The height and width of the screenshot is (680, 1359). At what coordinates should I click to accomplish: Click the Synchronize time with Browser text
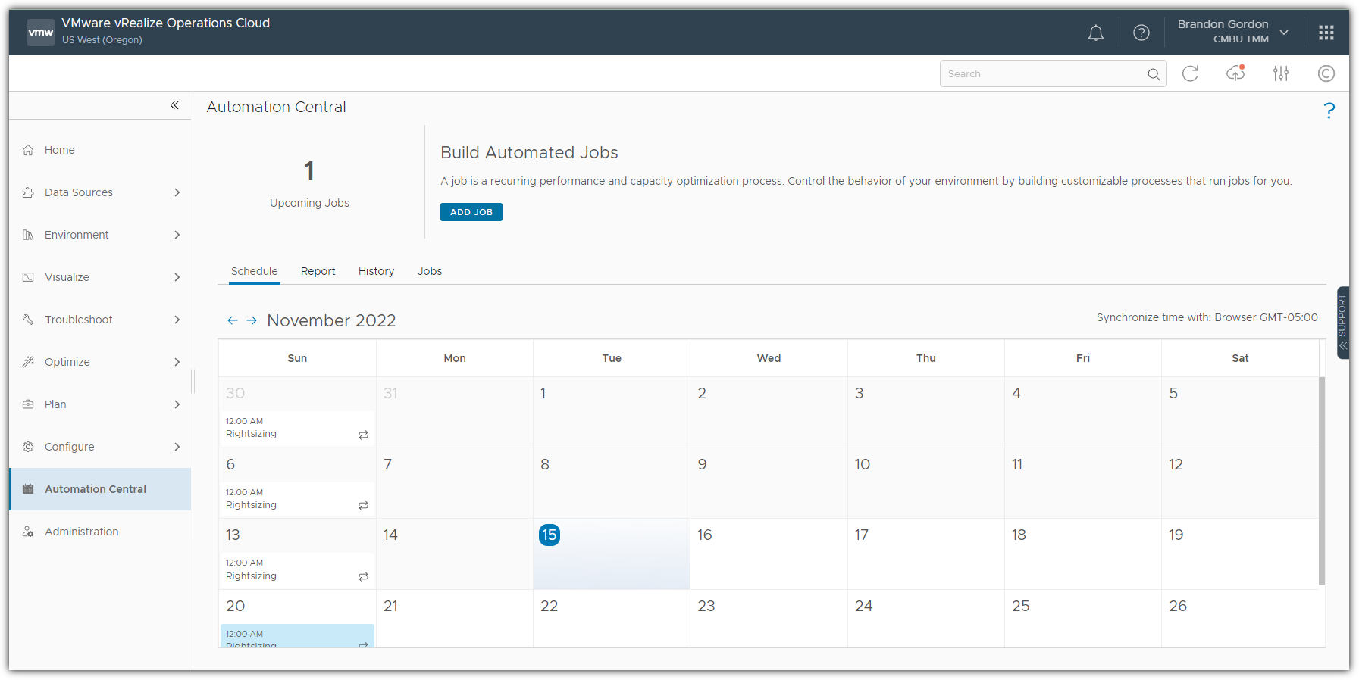point(1207,317)
